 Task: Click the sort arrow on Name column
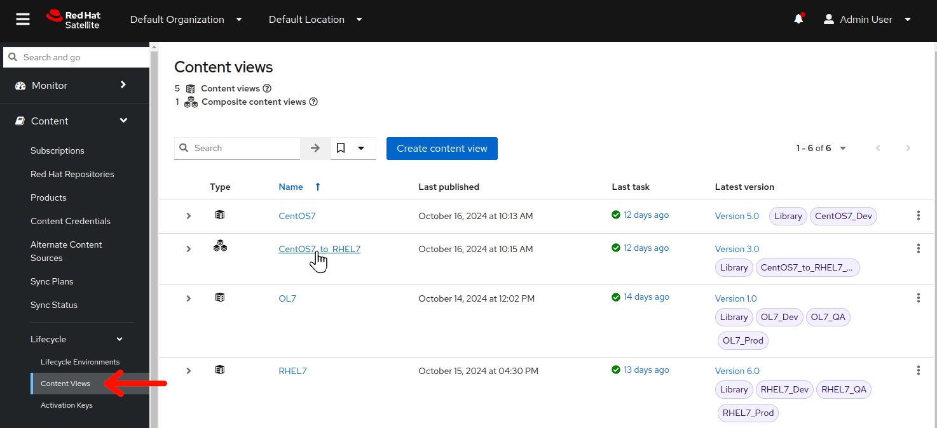pyautogui.click(x=318, y=187)
